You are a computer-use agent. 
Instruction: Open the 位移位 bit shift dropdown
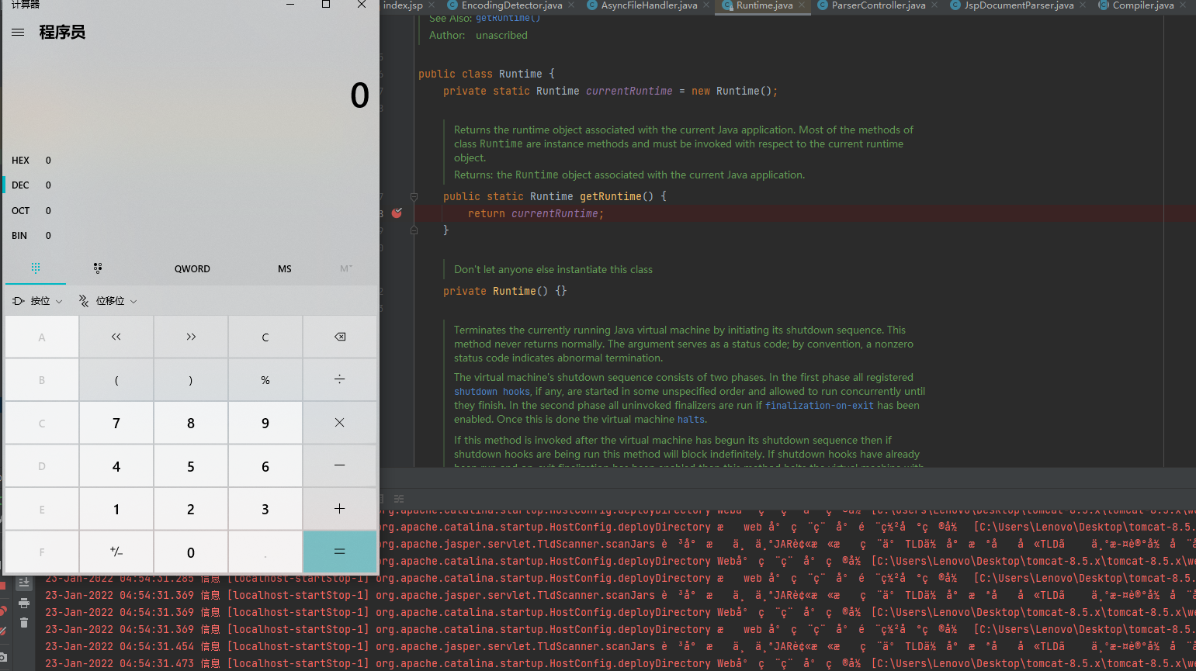108,301
